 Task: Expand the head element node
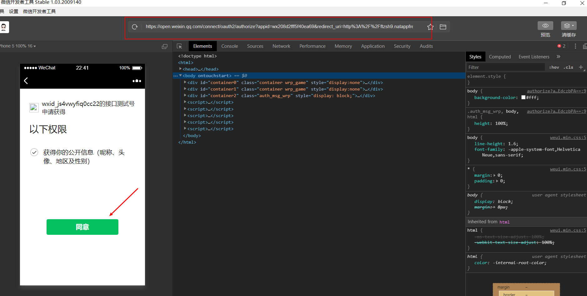tap(180, 69)
